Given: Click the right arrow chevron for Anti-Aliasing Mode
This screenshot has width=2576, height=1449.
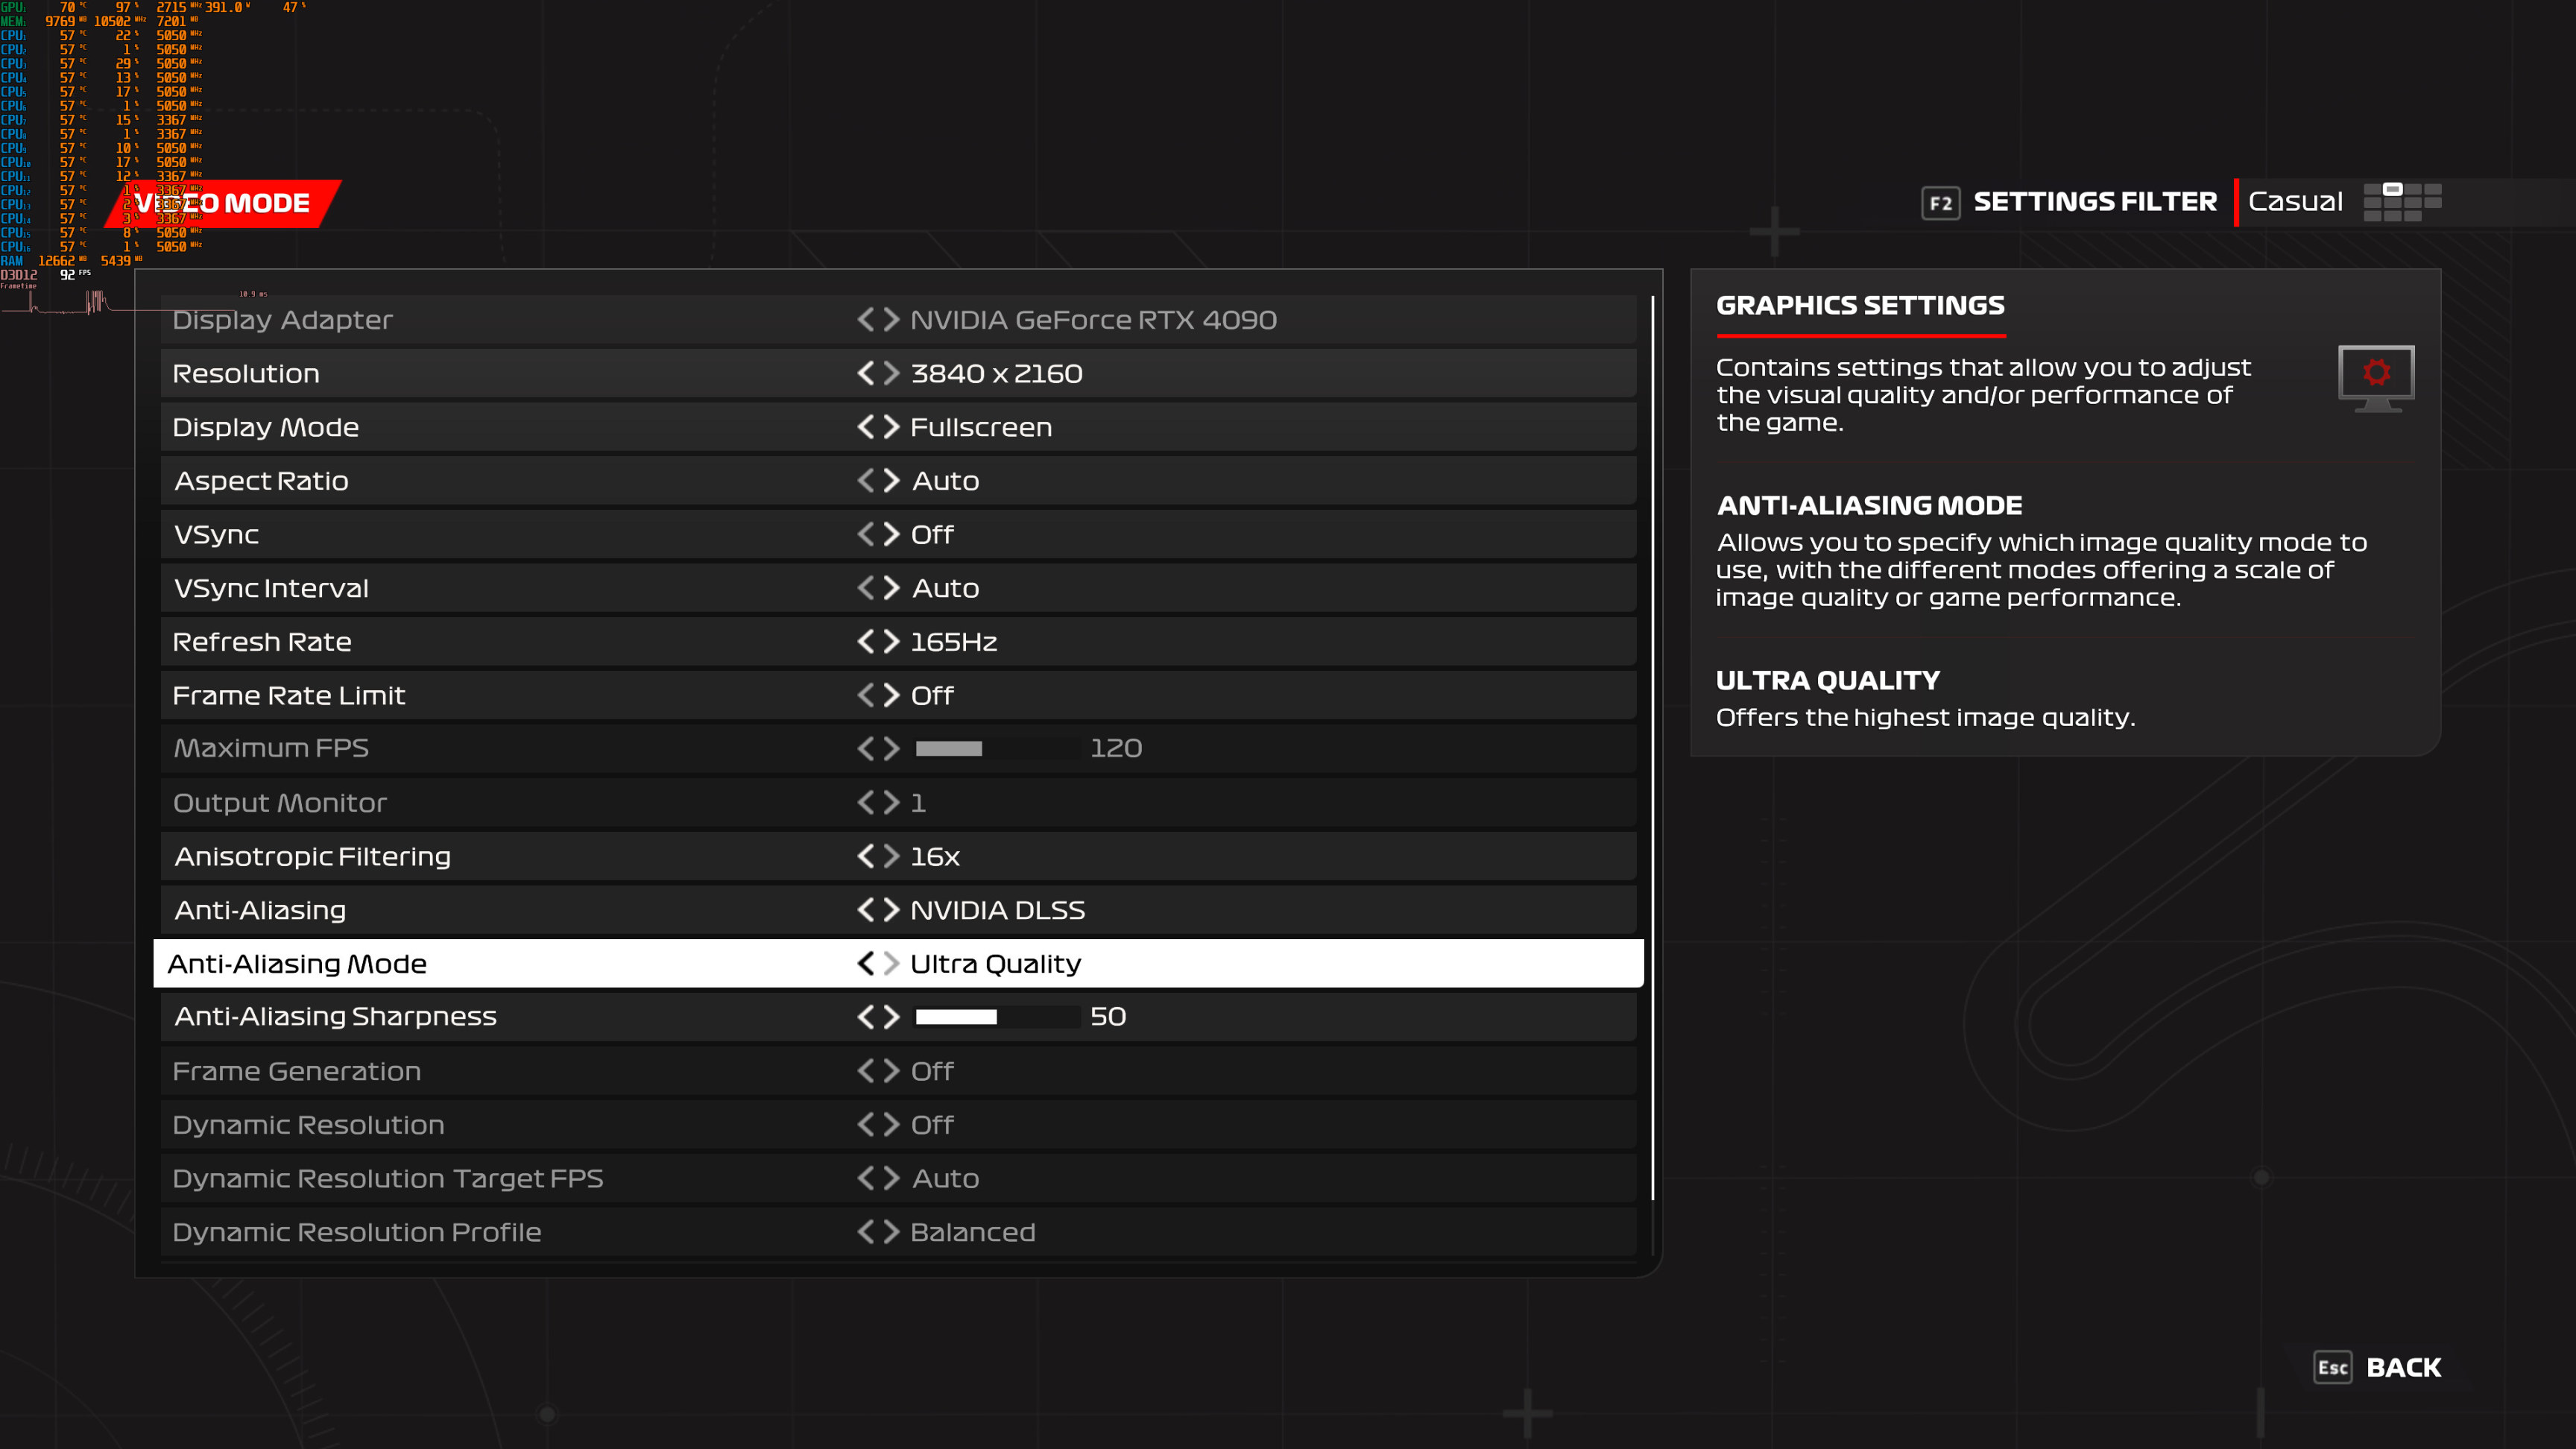Looking at the screenshot, I should point(888,962).
